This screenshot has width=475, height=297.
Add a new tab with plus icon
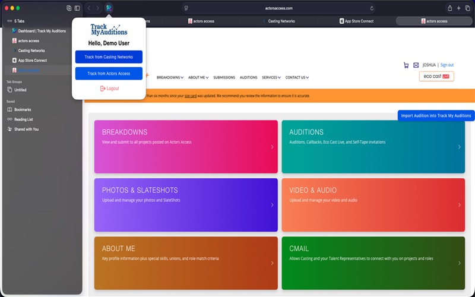pyautogui.click(x=458, y=8)
